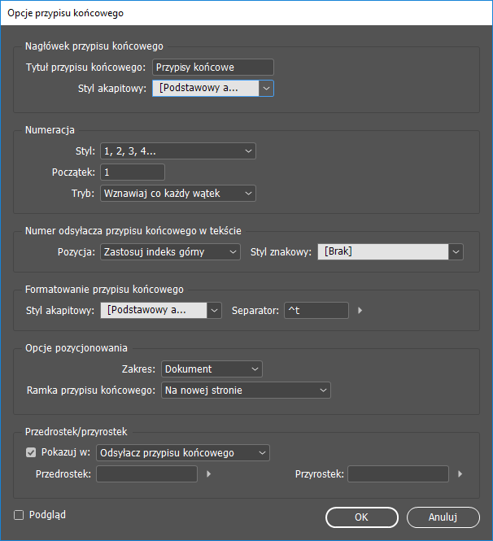Open the numbering Styl dropdown

click(x=178, y=151)
